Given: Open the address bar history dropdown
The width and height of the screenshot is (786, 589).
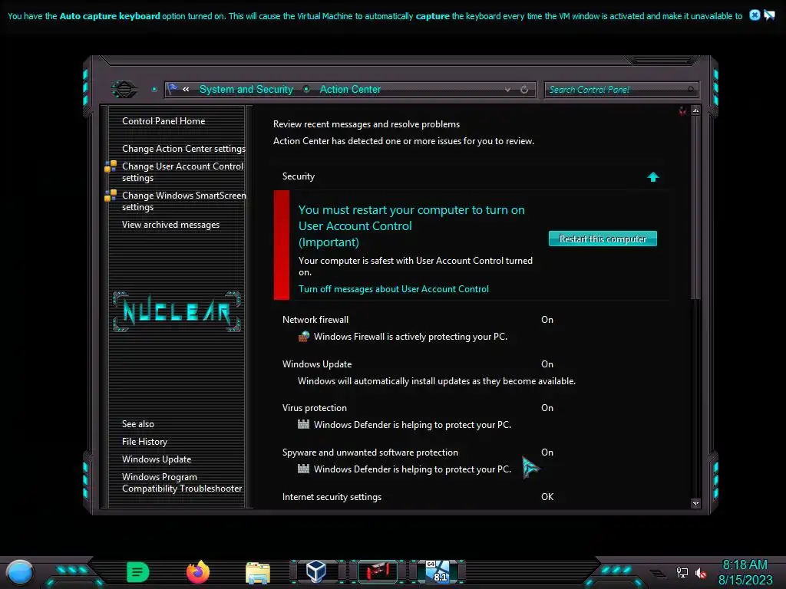Looking at the screenshot, I should click(508, 90).
